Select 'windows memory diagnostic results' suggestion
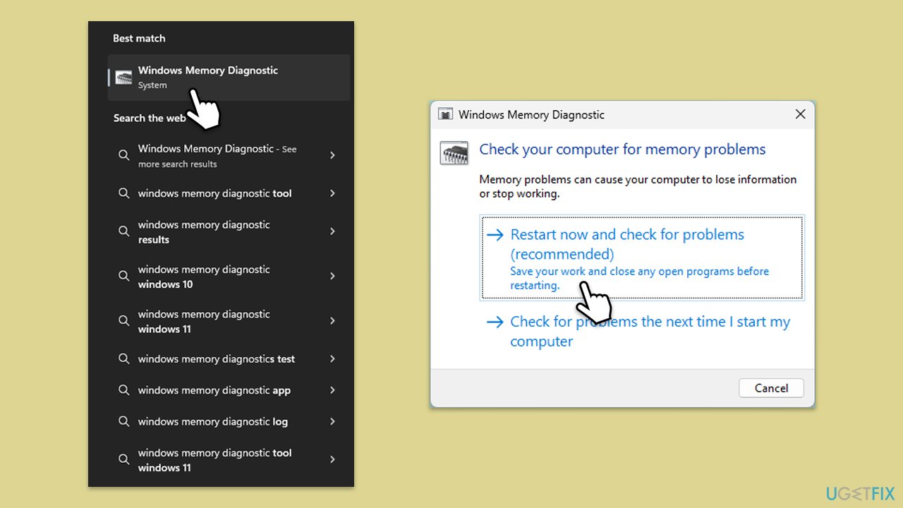Viewport: 903px width, 508px height. click(x=204, y=231)
